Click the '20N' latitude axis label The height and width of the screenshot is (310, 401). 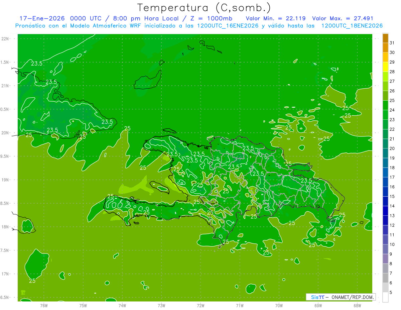pos(5,133)
